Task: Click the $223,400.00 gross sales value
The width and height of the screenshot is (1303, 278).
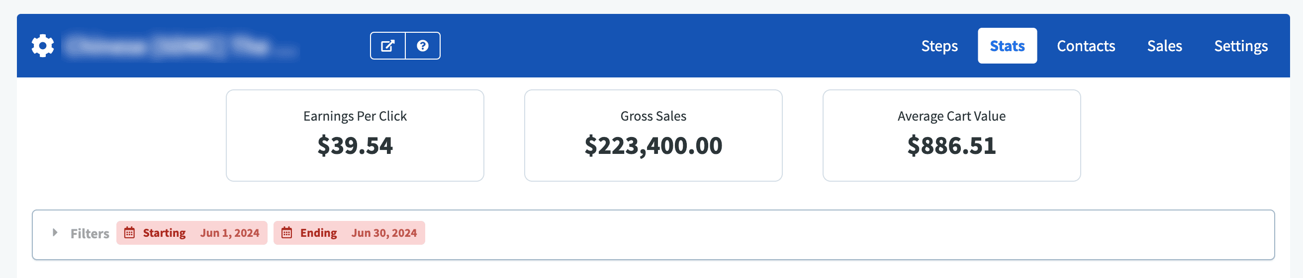Action: (x=653, y=146)
